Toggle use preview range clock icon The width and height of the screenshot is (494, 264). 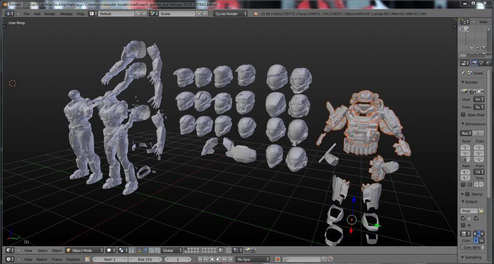point(88,259)
